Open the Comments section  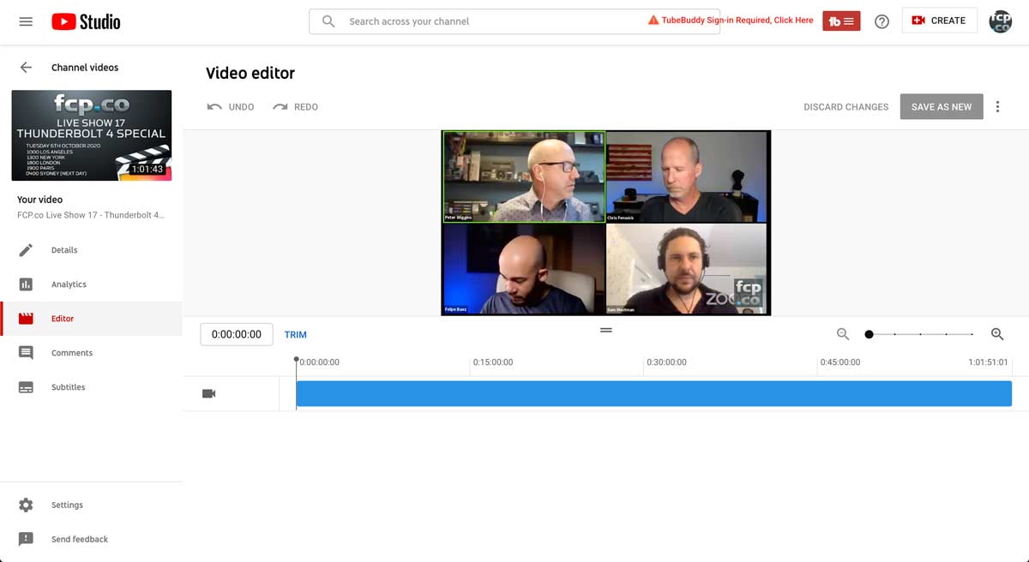91,353
